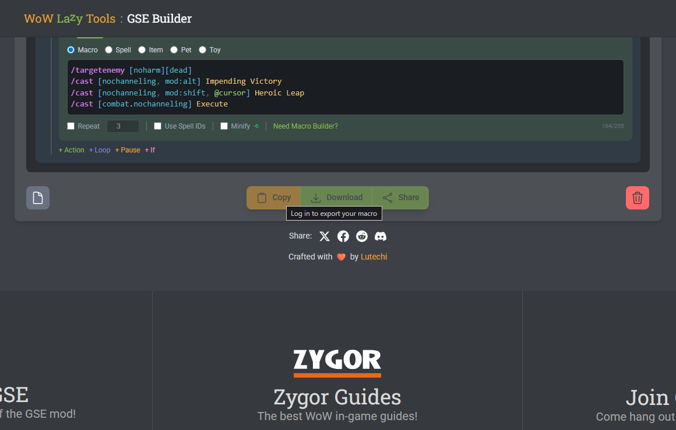Share on X (Twitter) icon
The height and width of the screenshot is (430, 676).
point(325,236)
